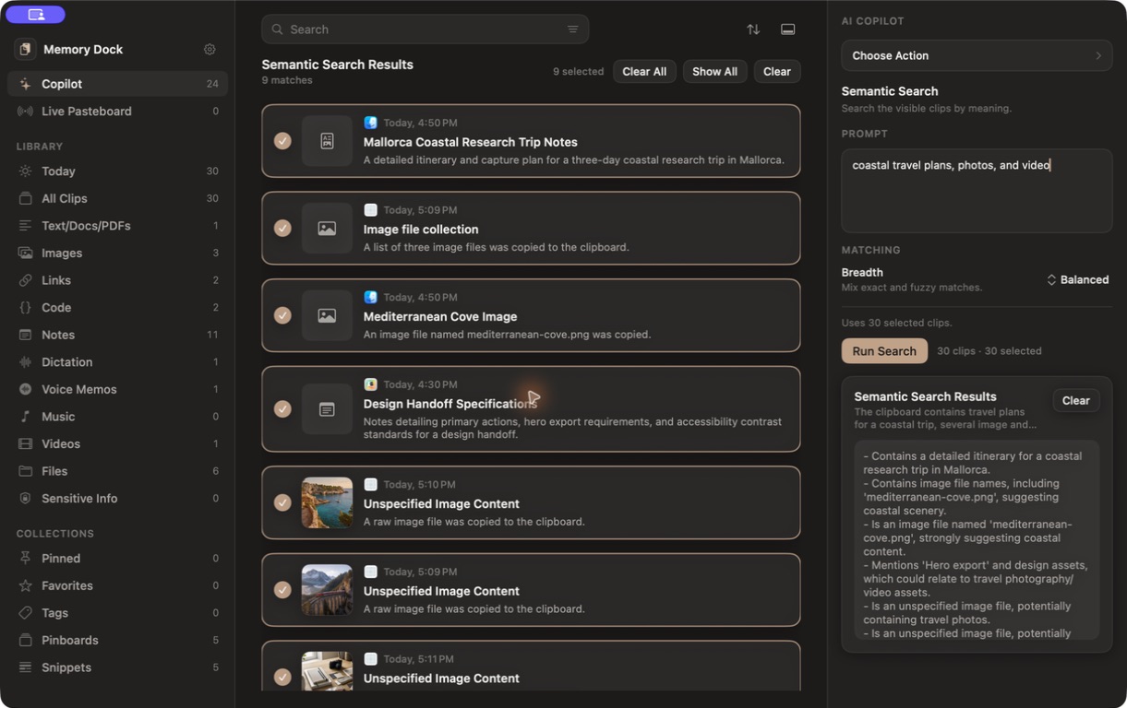Click the Dictation waveform icon
Viewport: 1127px width, 708px height.
point(25,362)
